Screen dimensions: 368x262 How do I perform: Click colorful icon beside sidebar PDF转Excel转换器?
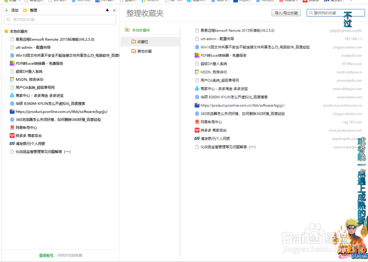coord(12,63)
